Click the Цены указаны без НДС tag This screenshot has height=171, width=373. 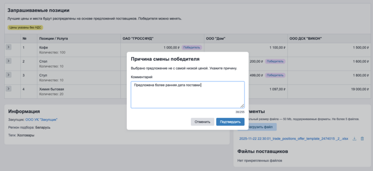[25, 27]
